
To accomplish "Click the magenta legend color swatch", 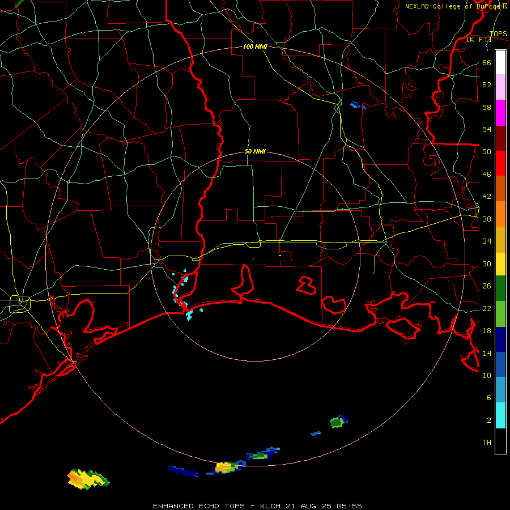I will pyautogui.click(x=500, y=113).
